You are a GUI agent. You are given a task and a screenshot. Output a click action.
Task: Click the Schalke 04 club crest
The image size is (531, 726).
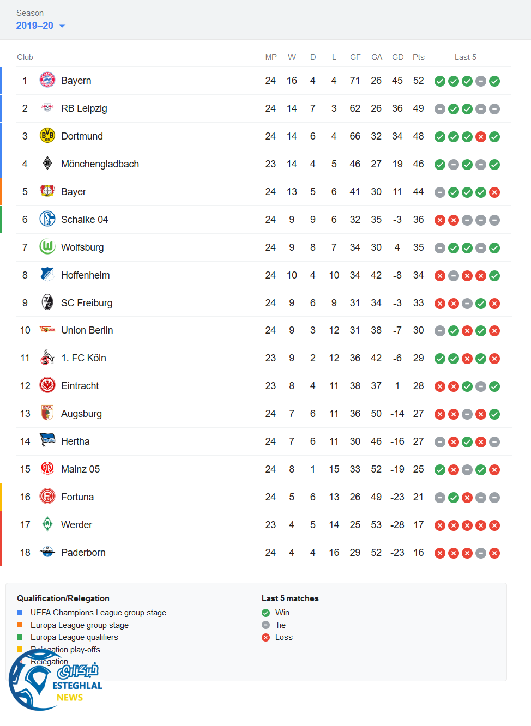(x=47, y=219)
